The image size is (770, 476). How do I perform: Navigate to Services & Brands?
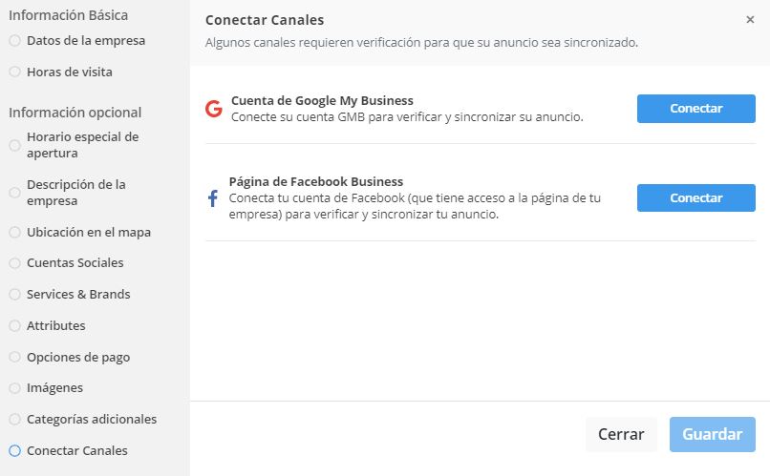(x=78, y=295)
